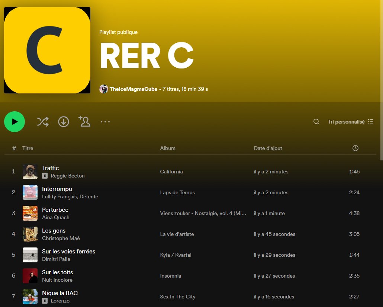The image size is (383, 307).
Task: Select the Sur les voies ferrées track
Action: click(69, 251)
